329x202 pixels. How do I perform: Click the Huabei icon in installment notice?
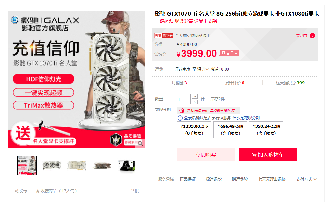pos(182,110)
